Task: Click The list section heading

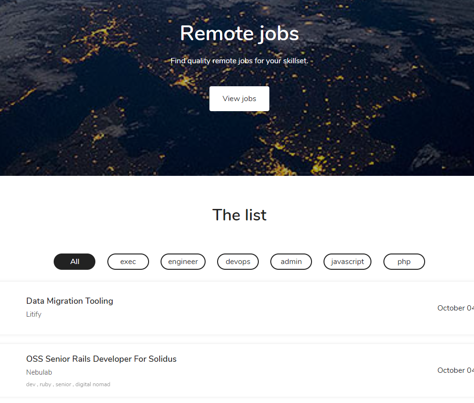Action: [x=239, y=215]
